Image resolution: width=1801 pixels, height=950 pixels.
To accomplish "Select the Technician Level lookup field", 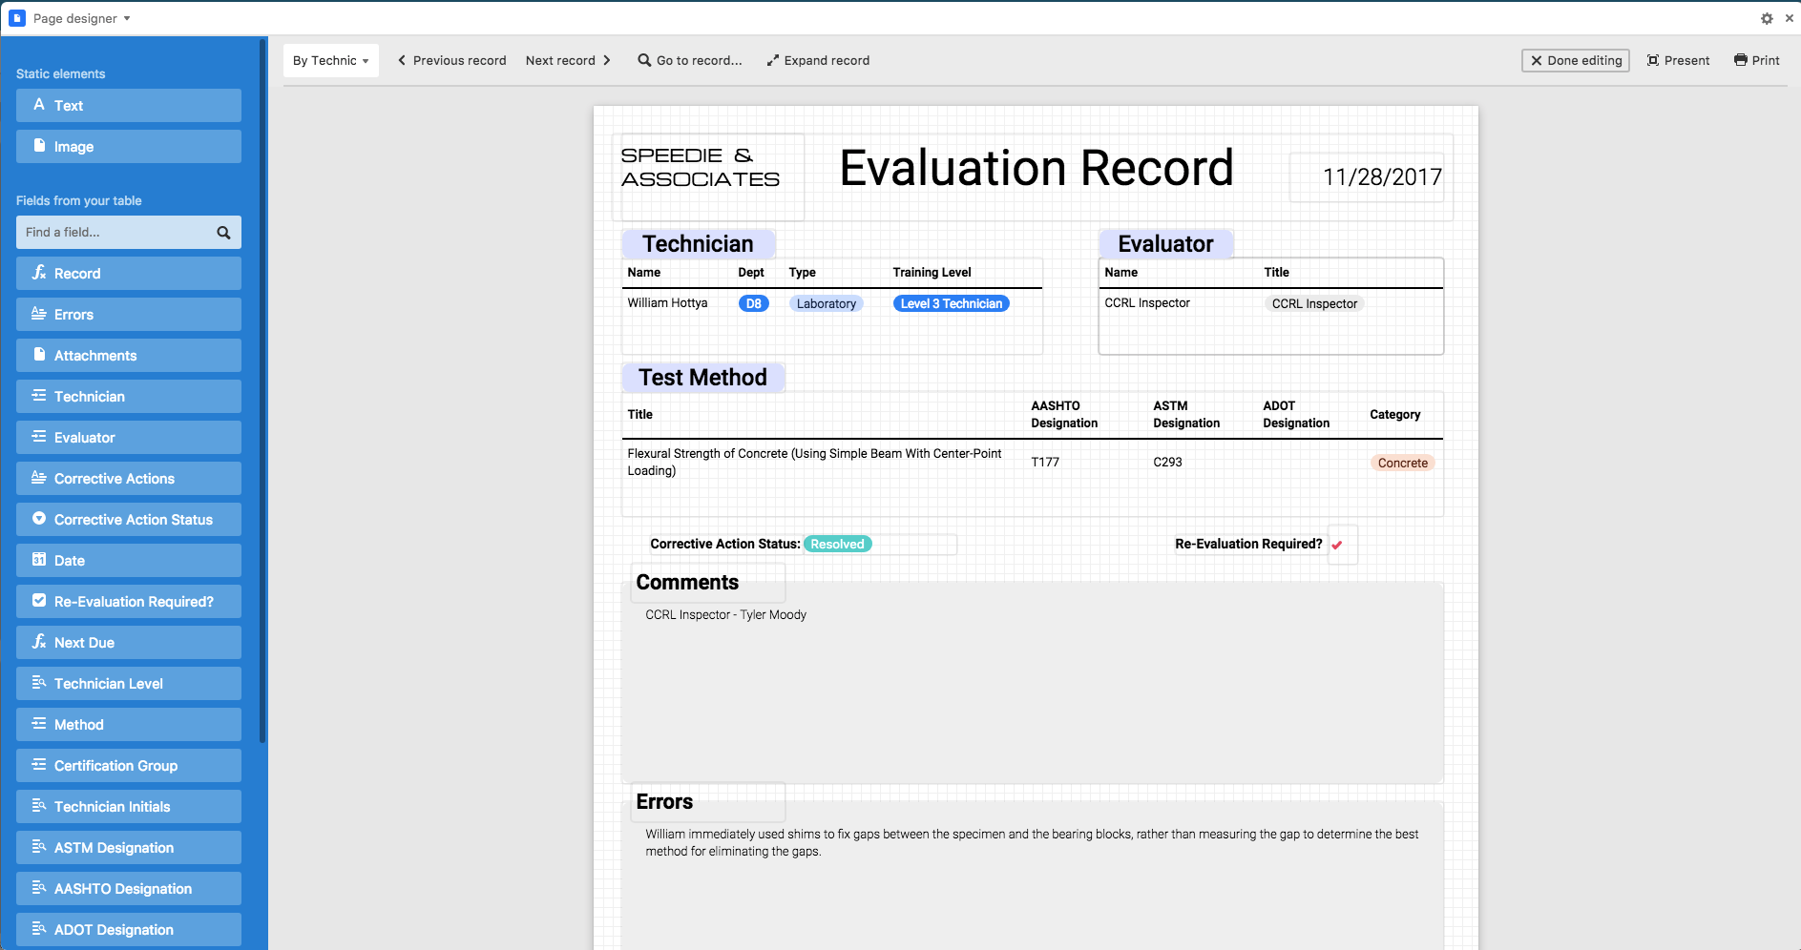I will coord(129,683).
